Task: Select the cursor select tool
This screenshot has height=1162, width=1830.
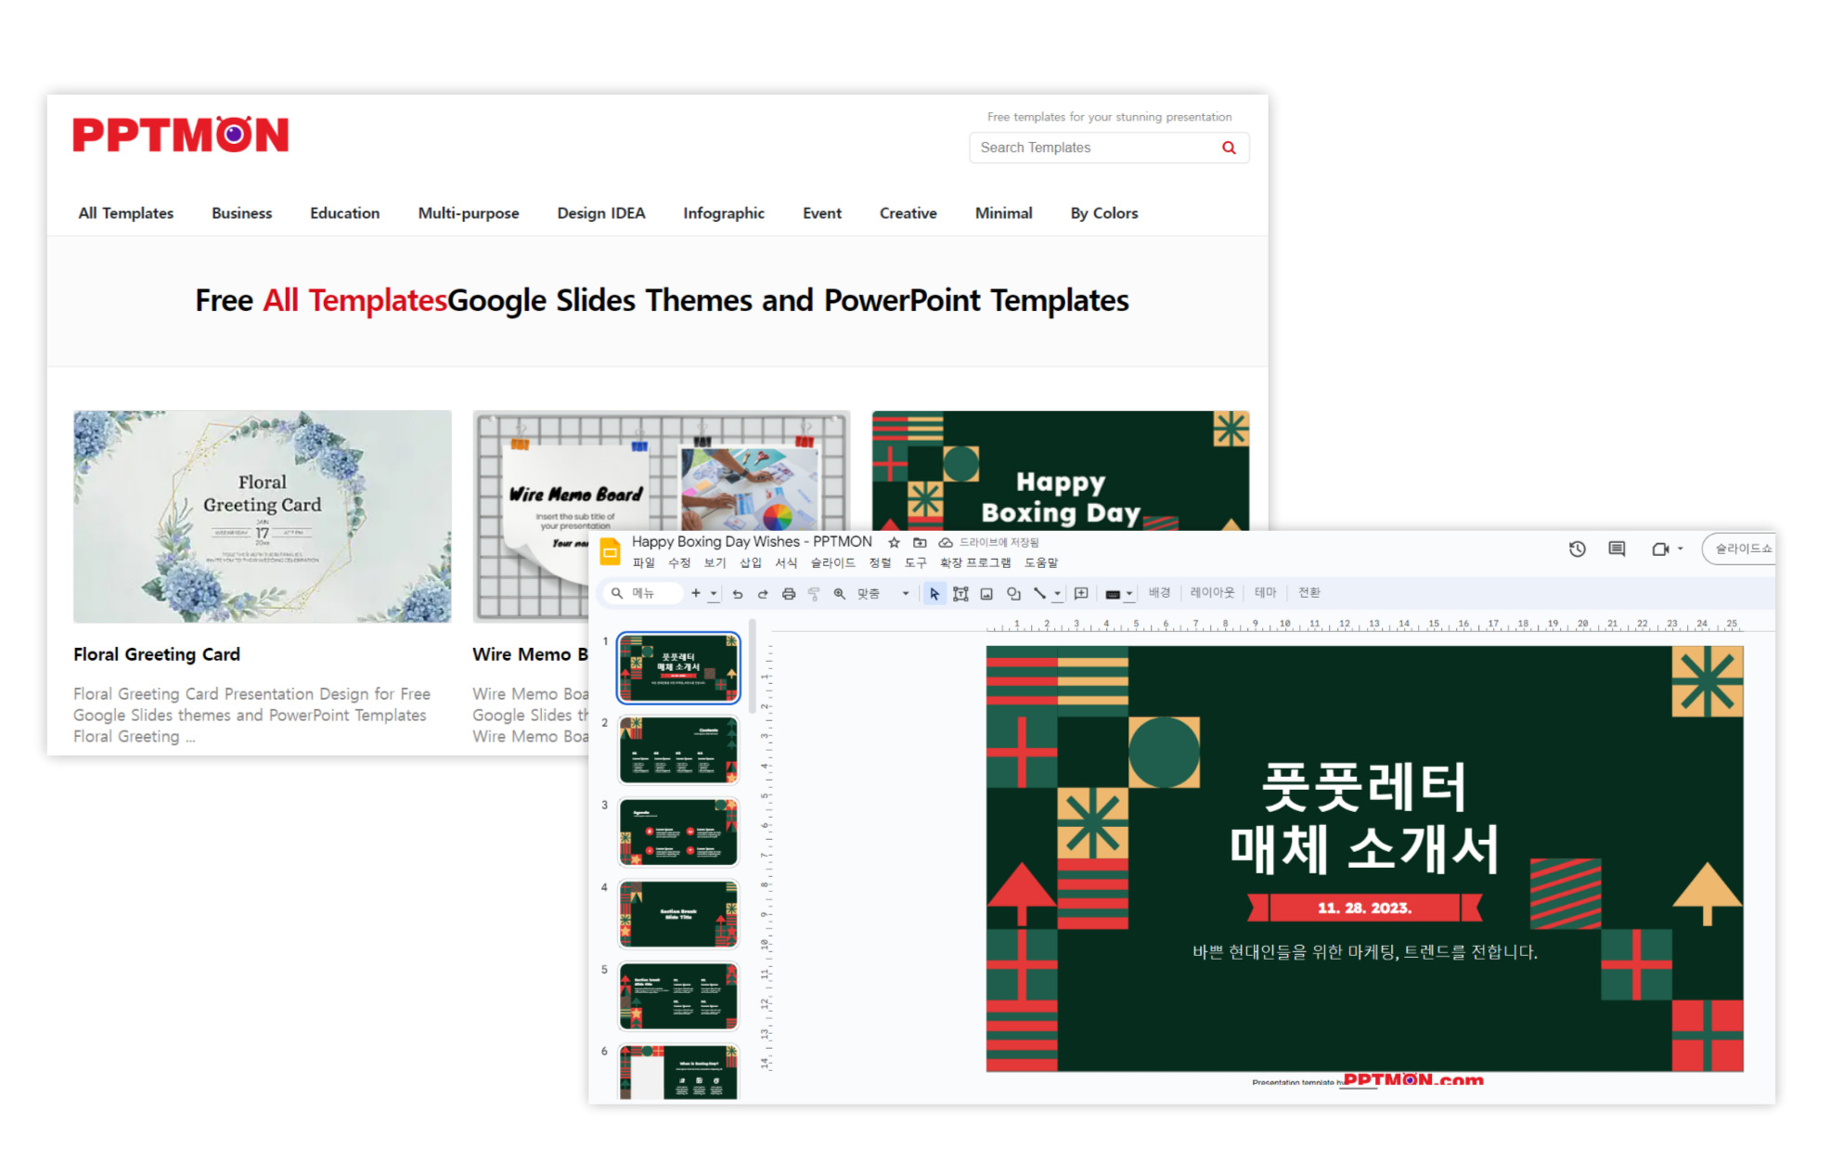Action: (934, 594)
